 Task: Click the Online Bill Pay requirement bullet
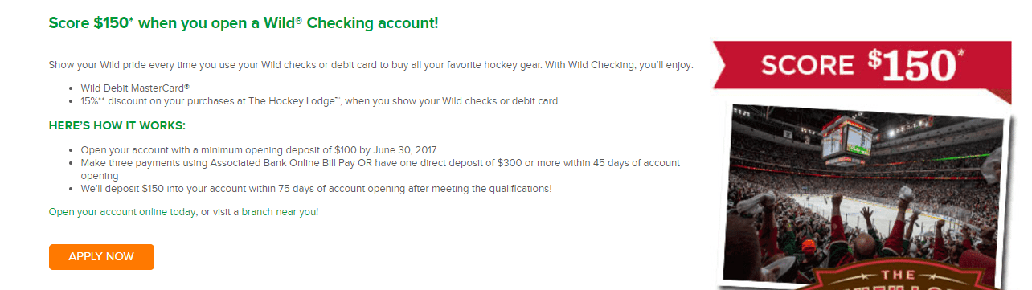[x=380, y=170]
